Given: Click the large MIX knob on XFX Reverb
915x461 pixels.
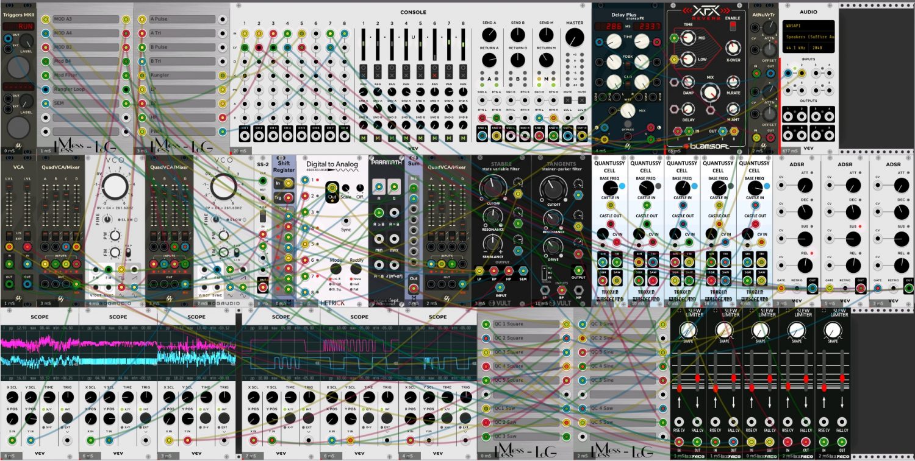Looking at the screenshot, I should tap(709, 93).
